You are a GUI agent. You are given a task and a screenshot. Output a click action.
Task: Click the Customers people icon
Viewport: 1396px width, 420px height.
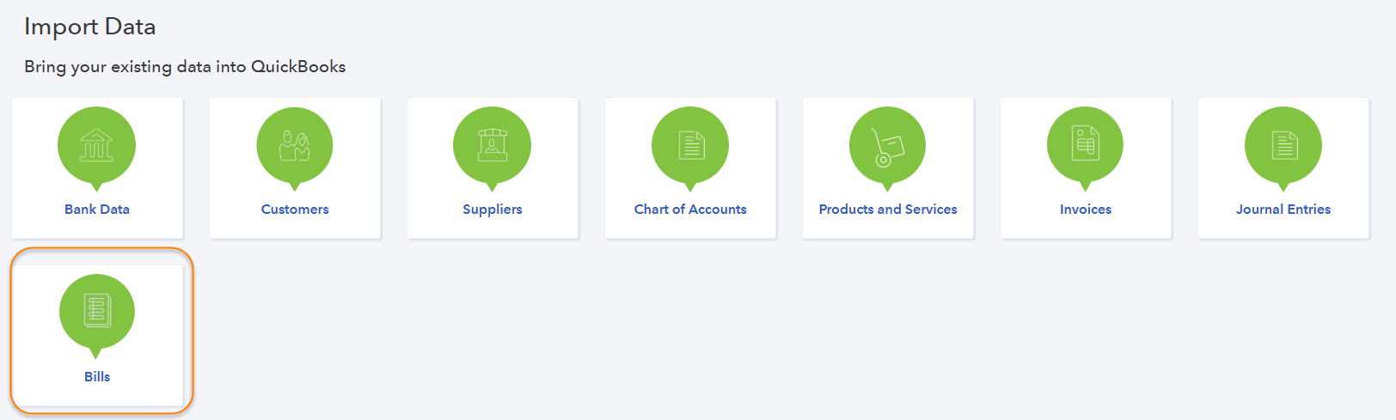pyautogui.click(x=294, y=145)
